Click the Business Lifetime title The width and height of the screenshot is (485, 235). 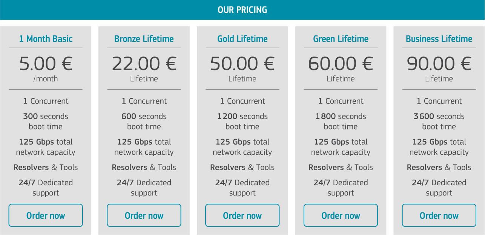[x=439, y=39]
